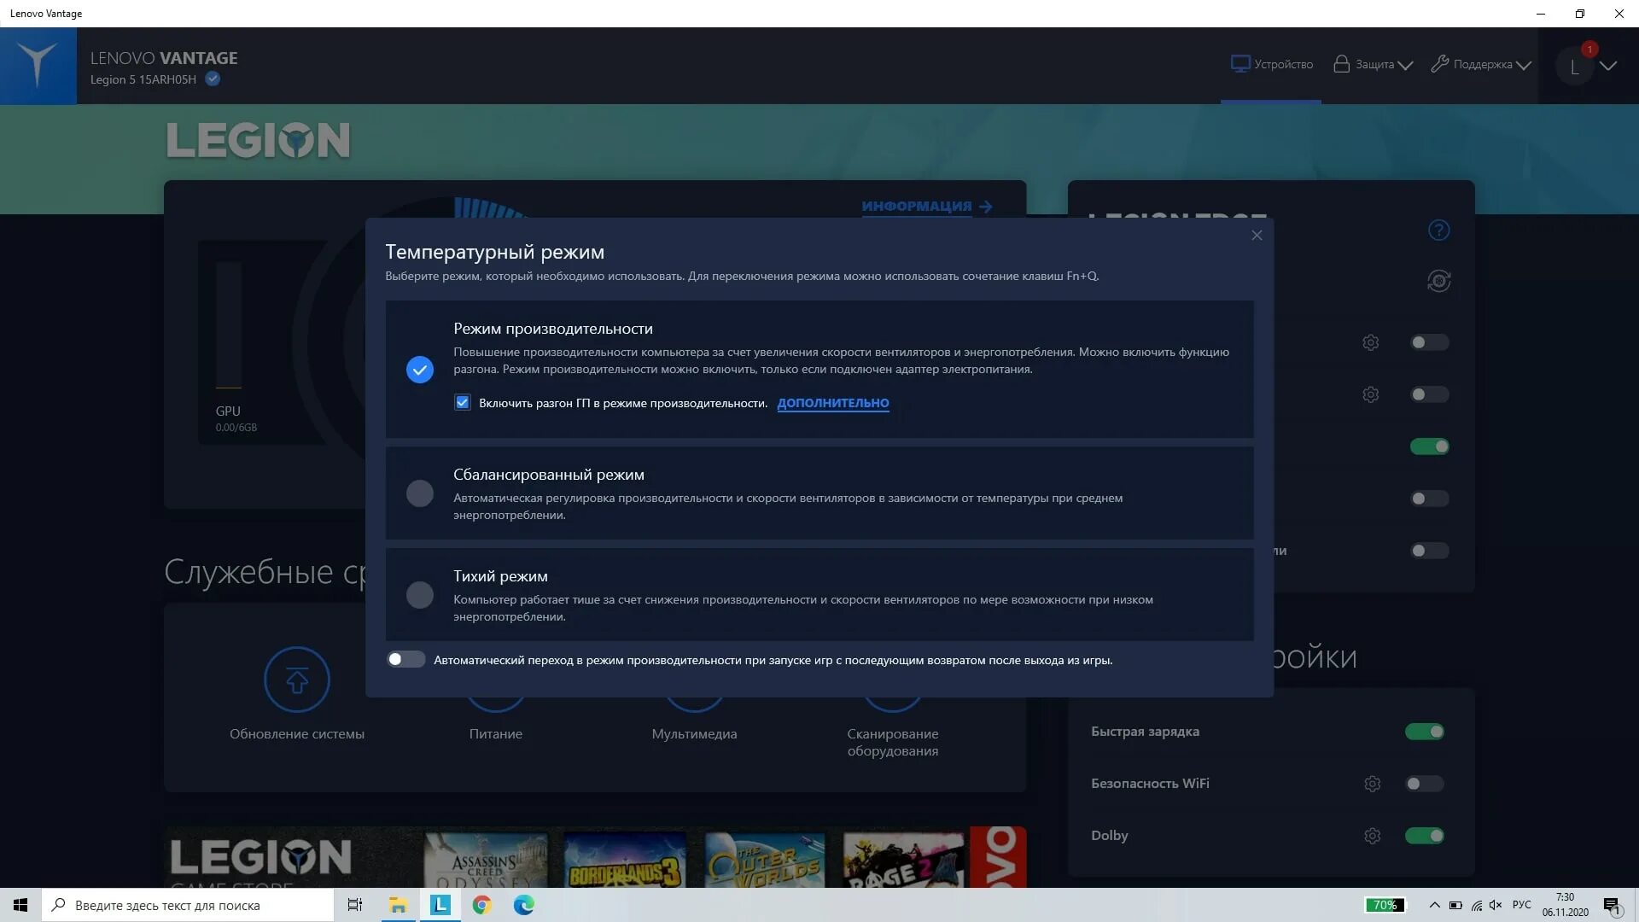The width and height of the screenshot is (1639, 922).
Task: Open settings gear next to Dolby
Action: (1372, 836)
